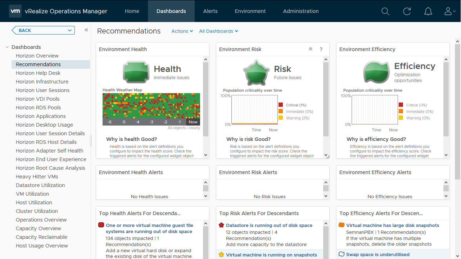Switch to the Alerts tab

pos(210,11)
